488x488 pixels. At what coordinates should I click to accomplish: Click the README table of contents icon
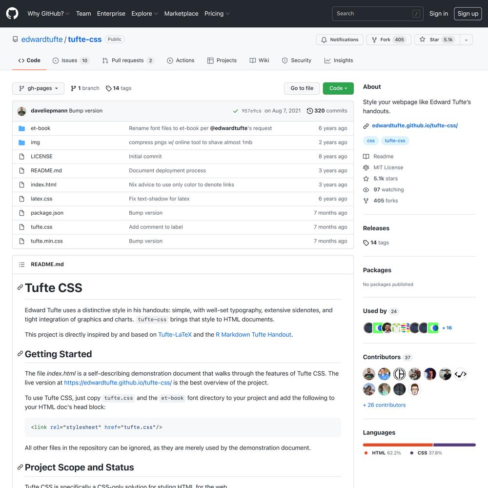click(x=22, y=264)
